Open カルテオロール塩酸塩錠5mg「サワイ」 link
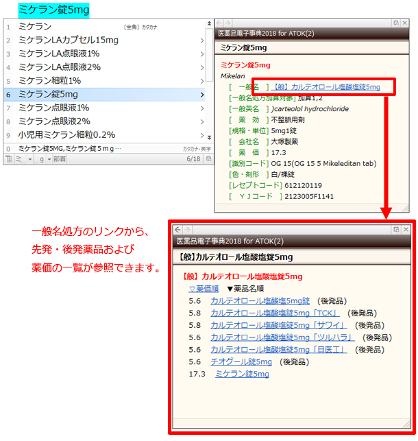Image resolution: width=418 pixels, height=441 pixels. click(x=279, y=325)
